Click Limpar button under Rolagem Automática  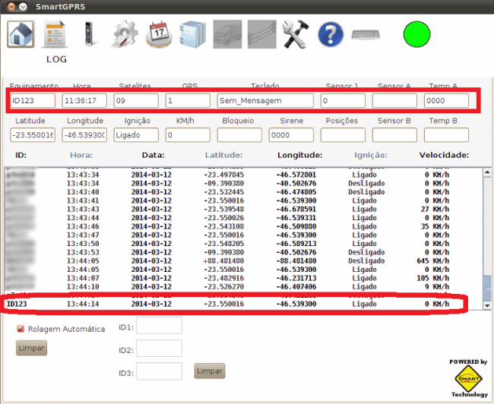pos(31,348)
